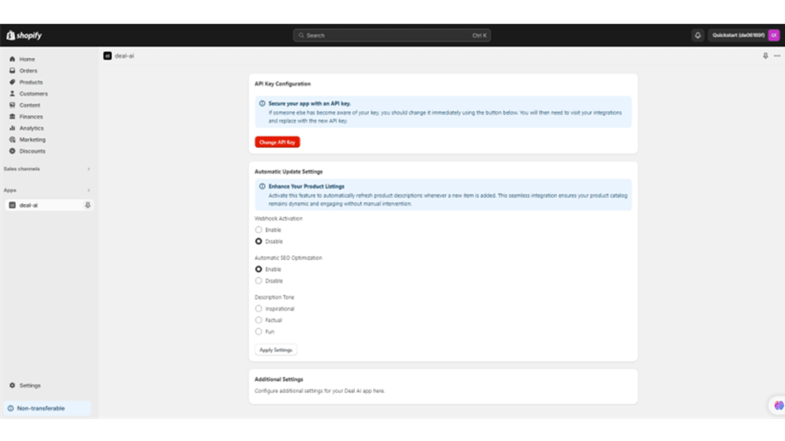Click info icon beside Secure your app
This screenshot has width=785, height=441.
262,103
